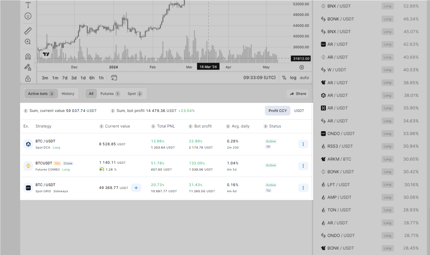
Task: Click the plus icon beside 49 368.77 USDT
Action: pos(136,188)
